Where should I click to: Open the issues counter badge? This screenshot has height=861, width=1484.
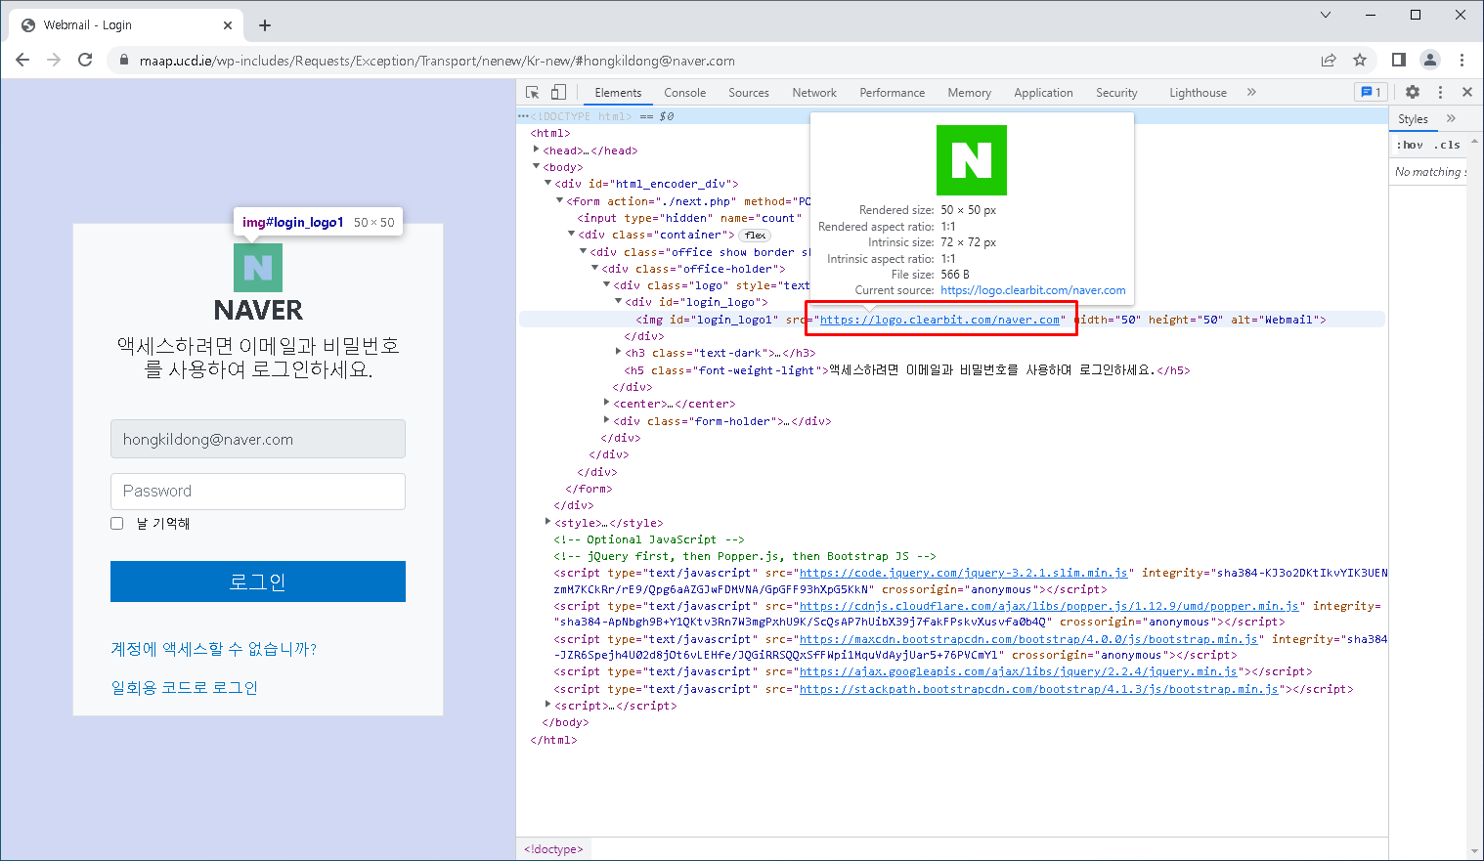[1371, 92]
